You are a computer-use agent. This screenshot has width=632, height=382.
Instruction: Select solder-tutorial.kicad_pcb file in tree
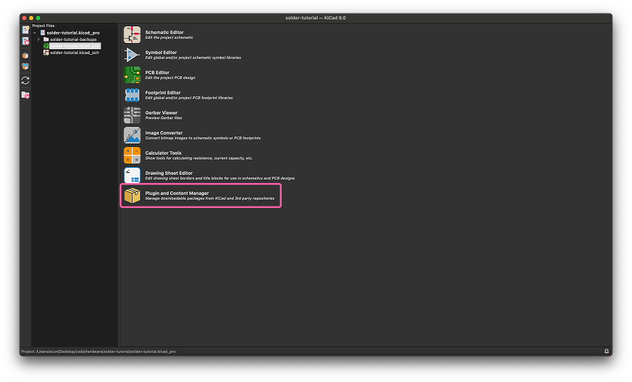[74, 46]
